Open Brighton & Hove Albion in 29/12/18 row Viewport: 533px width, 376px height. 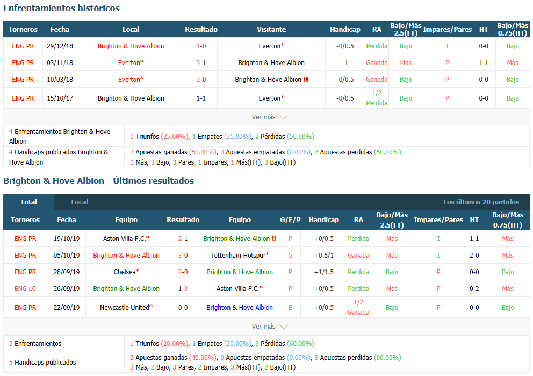[x=131, y=46]
